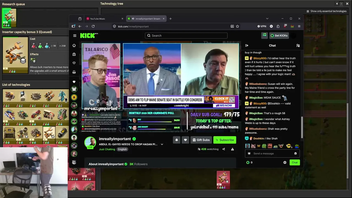The image size is (352, 198).
Task: Click the VPN toggle in browser toolbar
Action: coord(262,26)
